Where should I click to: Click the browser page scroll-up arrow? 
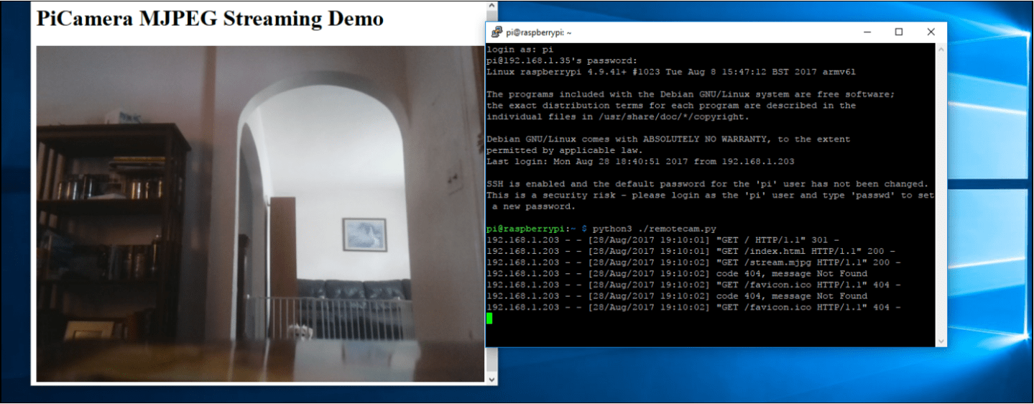click(491, 15)
